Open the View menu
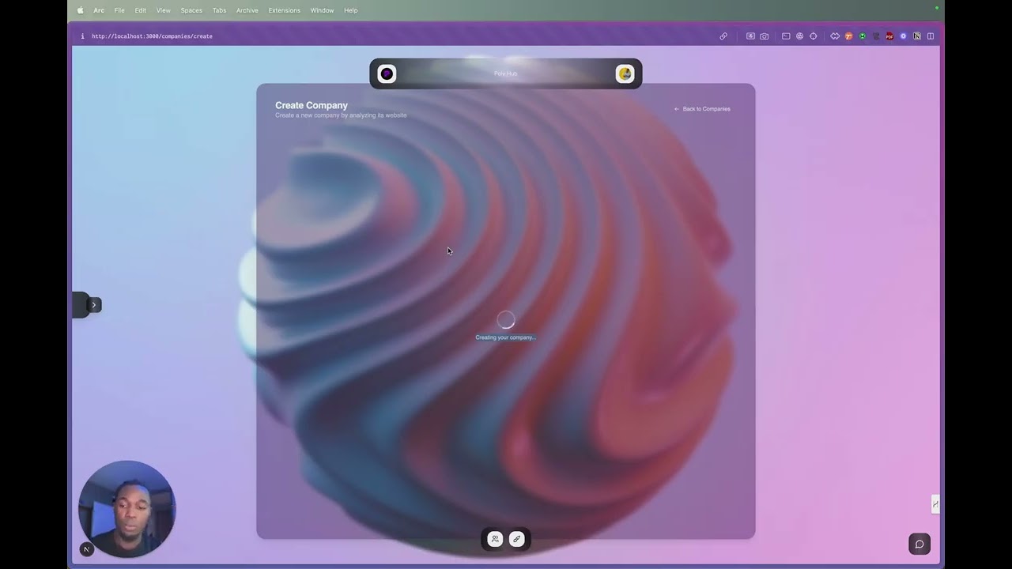This screenshot has height=569, width=1012. tap(164, 10)
